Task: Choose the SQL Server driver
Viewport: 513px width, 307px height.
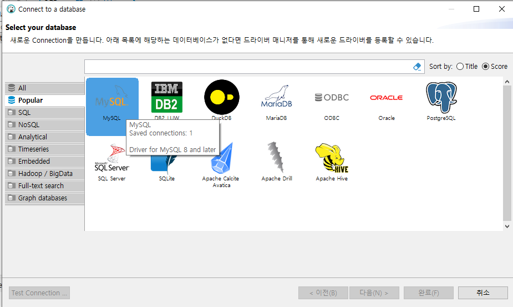Action: 112,162
